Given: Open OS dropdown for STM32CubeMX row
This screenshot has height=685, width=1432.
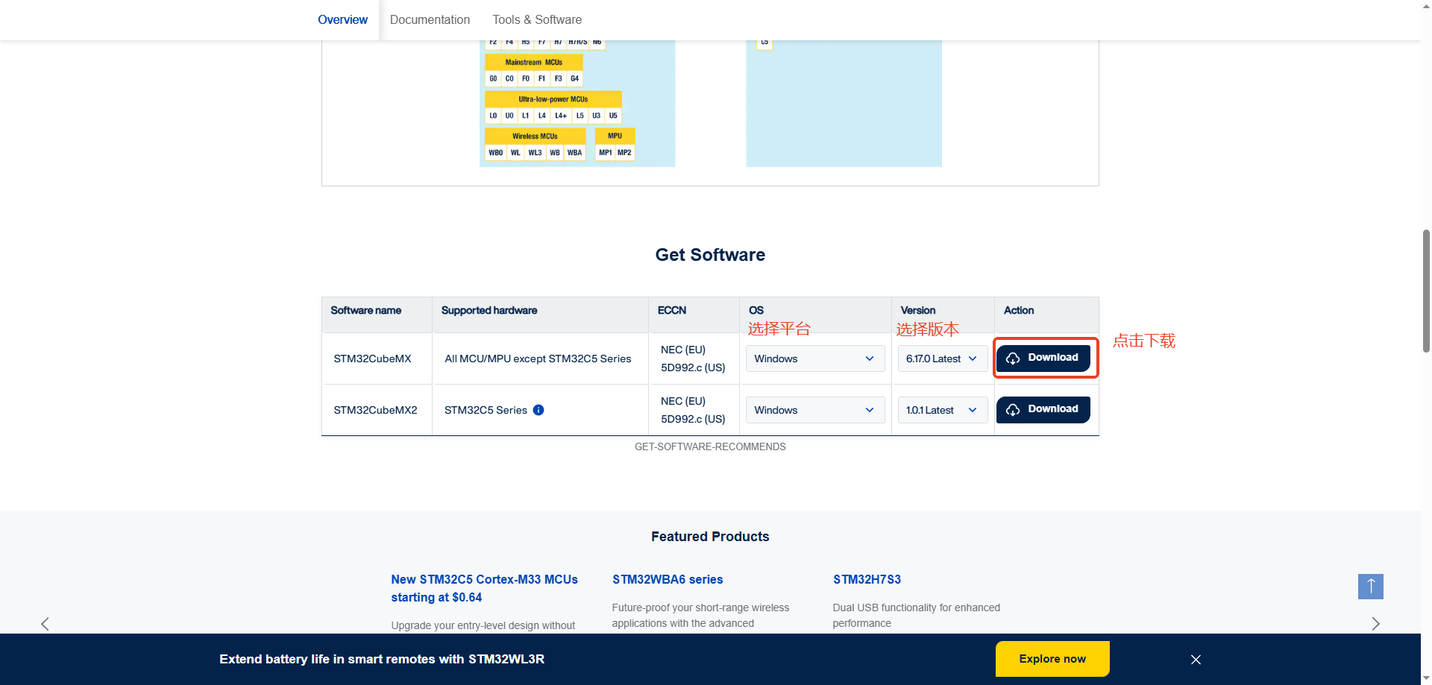Looking at the screenshot, I should tap(815, 359).
